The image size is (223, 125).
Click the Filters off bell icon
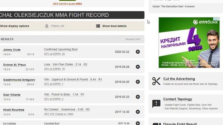pyautogui.click(x=47, y=26)
